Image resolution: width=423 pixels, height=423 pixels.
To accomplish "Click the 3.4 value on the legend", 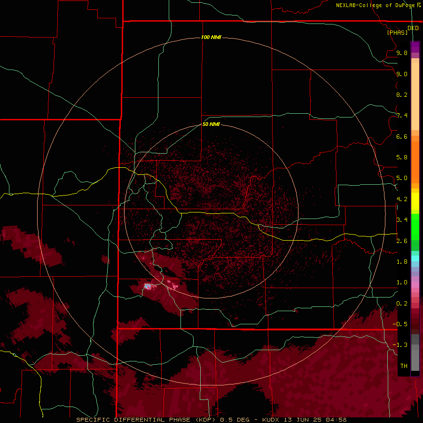I will (x=402, y=220).
